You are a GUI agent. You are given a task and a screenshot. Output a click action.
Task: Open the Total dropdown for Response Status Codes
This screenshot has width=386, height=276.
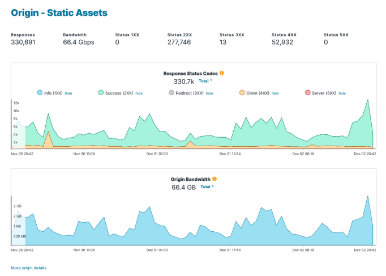tap(205, 81)
